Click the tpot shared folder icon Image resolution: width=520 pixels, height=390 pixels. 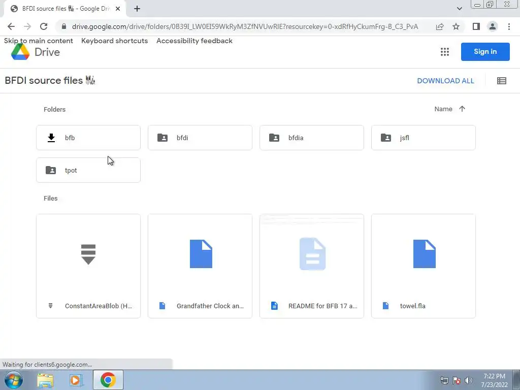coord(51,170)
